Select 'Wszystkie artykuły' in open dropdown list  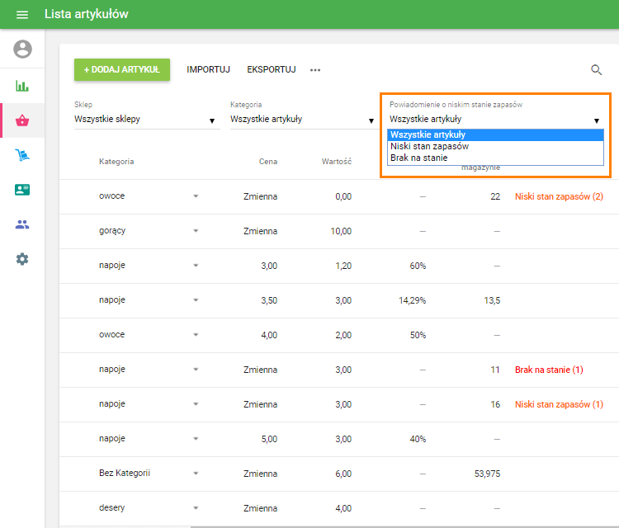428,134
